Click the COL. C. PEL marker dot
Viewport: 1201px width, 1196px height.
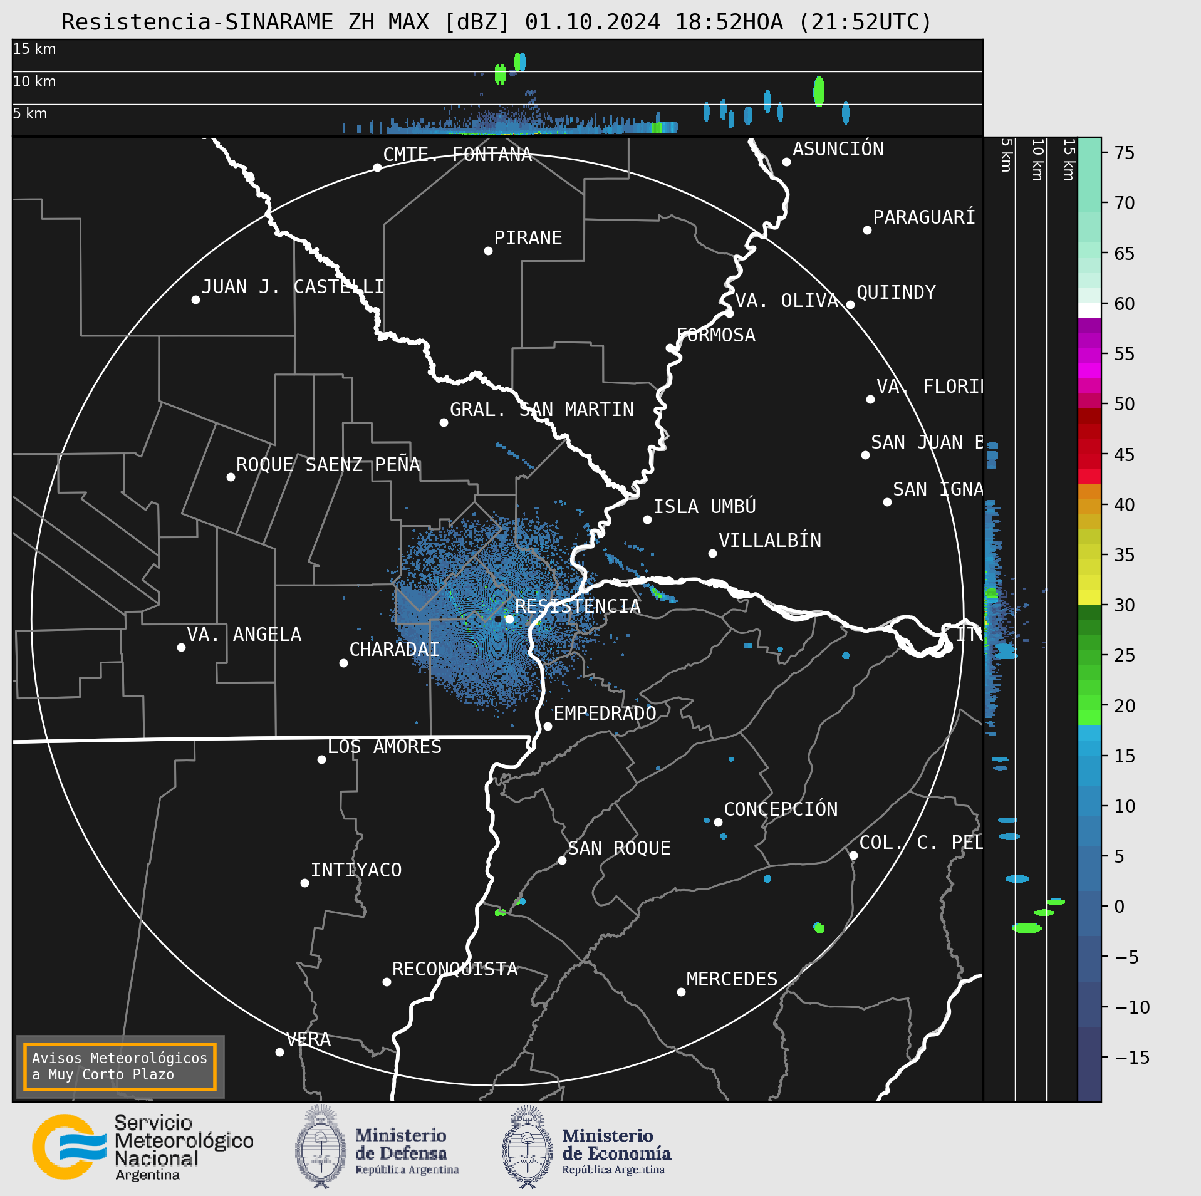[x=853, y=855]
